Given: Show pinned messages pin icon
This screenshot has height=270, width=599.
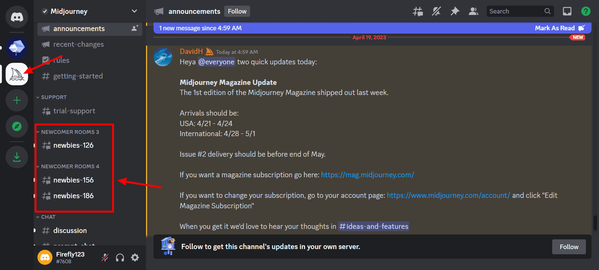Looking at the screenshot, I should point(455,12).
